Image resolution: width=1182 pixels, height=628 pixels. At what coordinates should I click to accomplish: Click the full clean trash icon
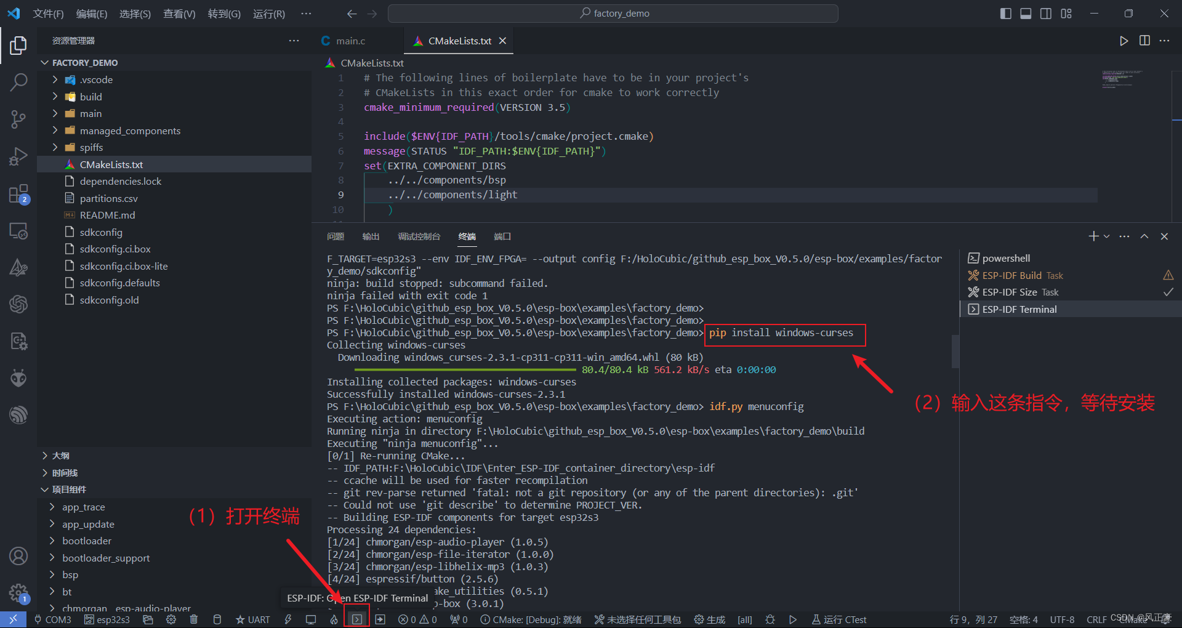point(194,619)
